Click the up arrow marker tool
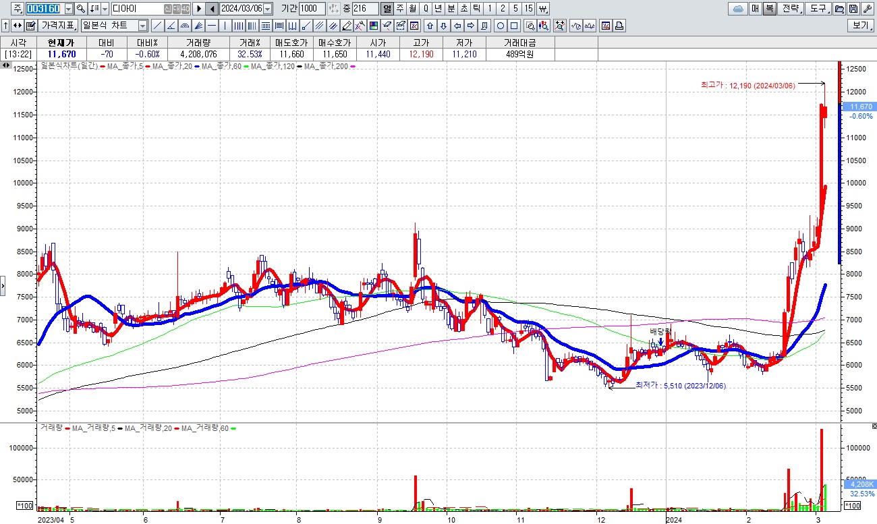877x524 pixels. (430, 26)
